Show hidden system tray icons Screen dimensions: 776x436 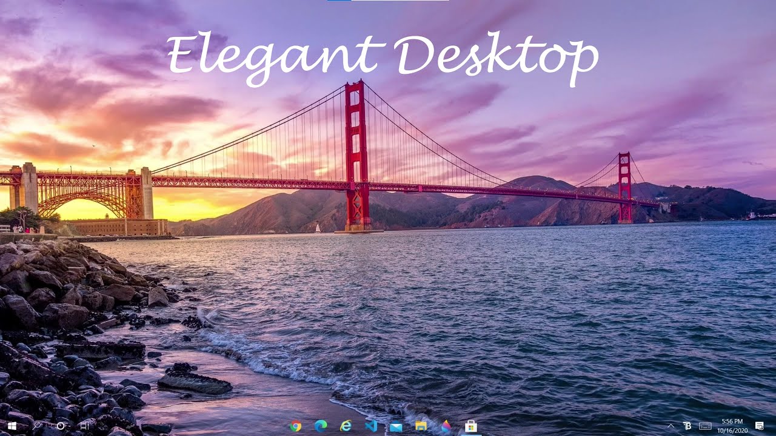click(x=671, y=426)
